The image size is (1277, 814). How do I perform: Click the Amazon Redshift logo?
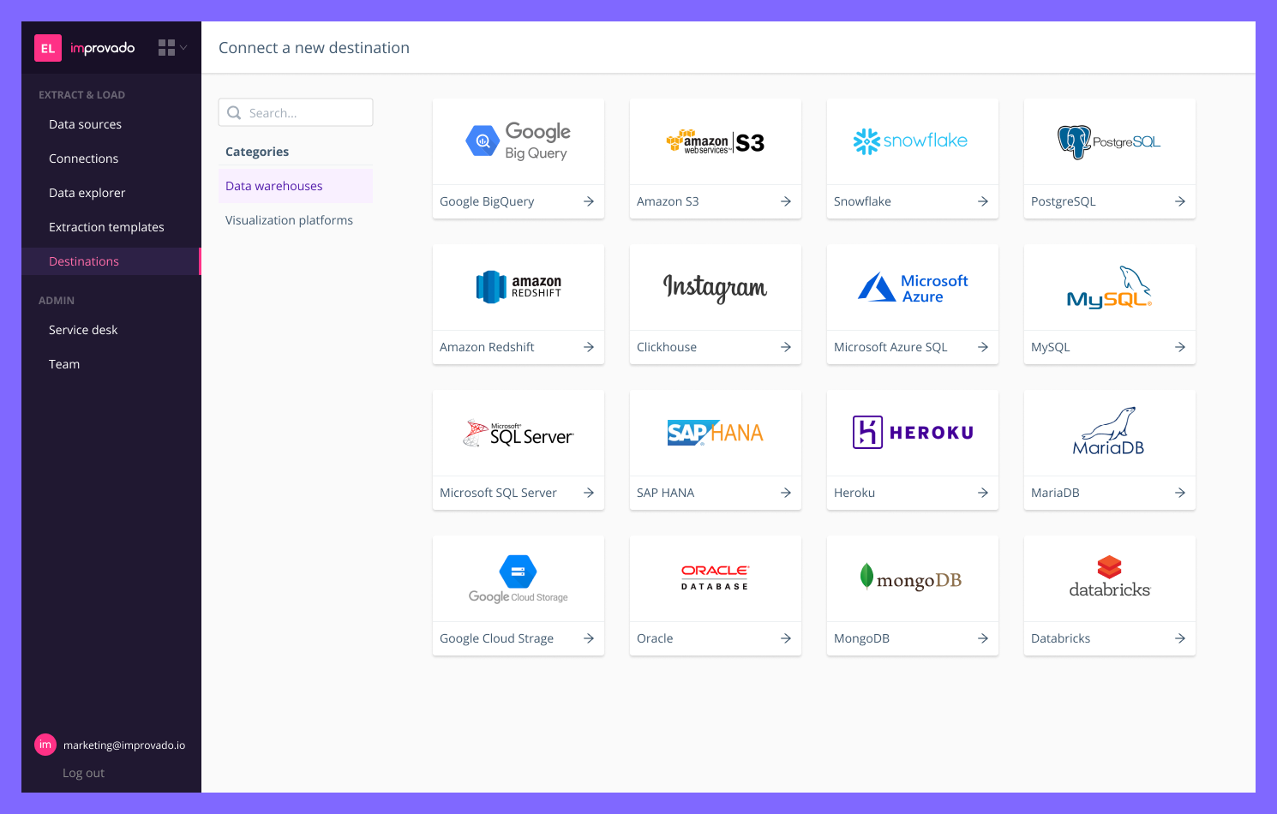[518, 287]
